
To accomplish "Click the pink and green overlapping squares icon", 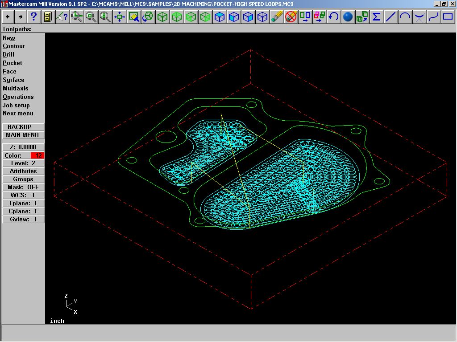I will click(x=320, y=17).
